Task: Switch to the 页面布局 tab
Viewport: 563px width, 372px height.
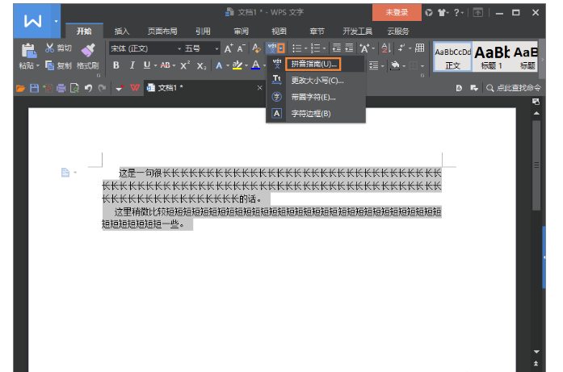Action: click(x=162, y=31)
